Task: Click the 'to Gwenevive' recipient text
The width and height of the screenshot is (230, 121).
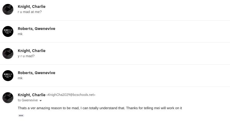Action: [28, 100]
